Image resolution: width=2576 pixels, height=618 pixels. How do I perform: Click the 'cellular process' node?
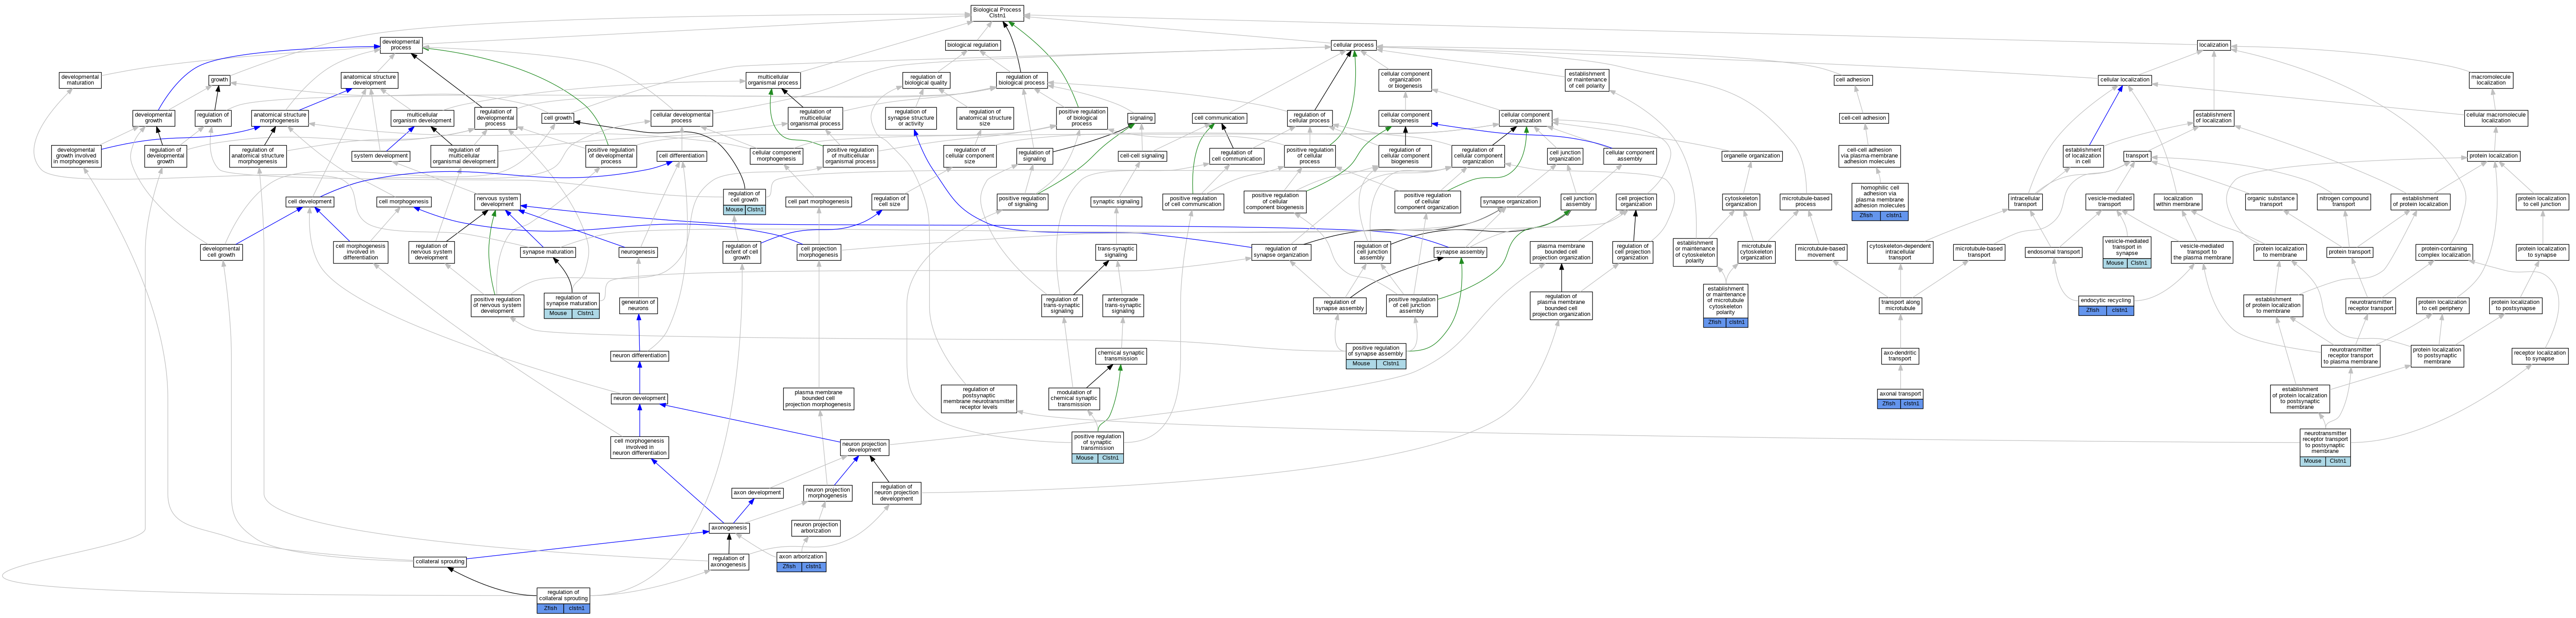[x=1353, y=45]
